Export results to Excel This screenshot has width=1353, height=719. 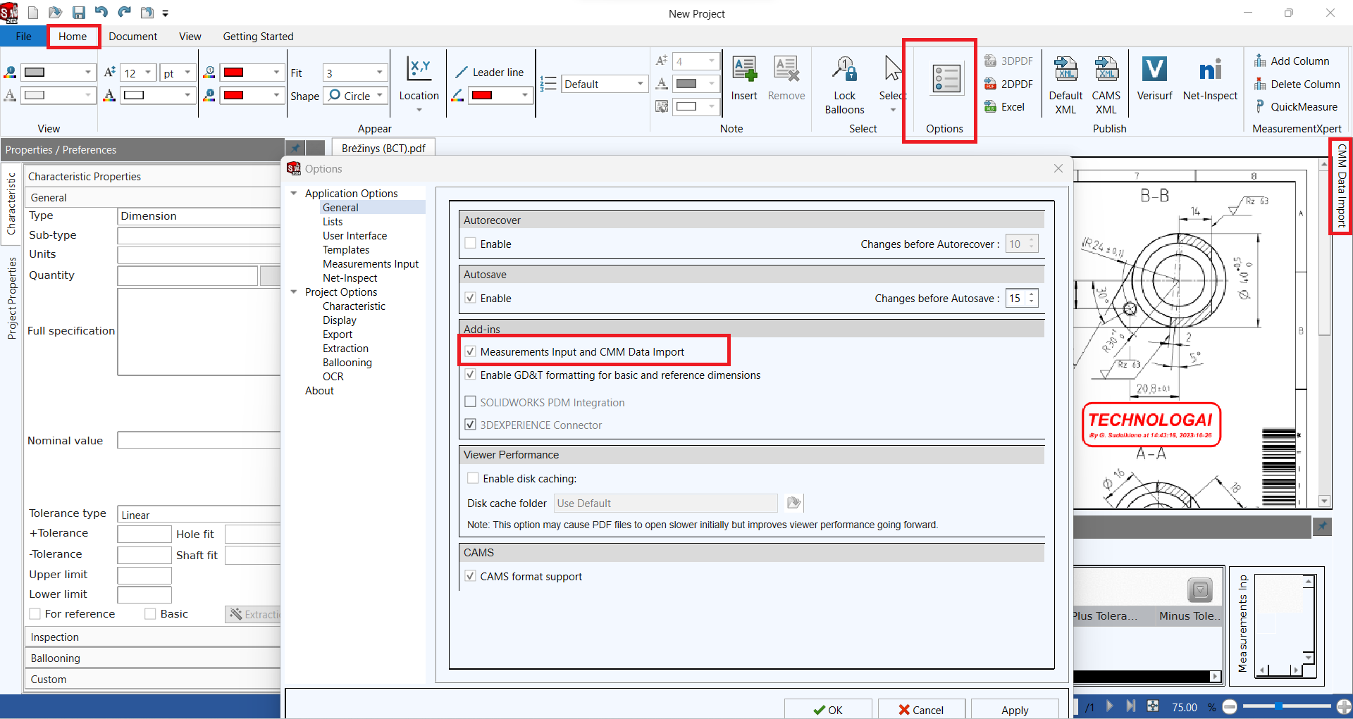click(1009, 106)
